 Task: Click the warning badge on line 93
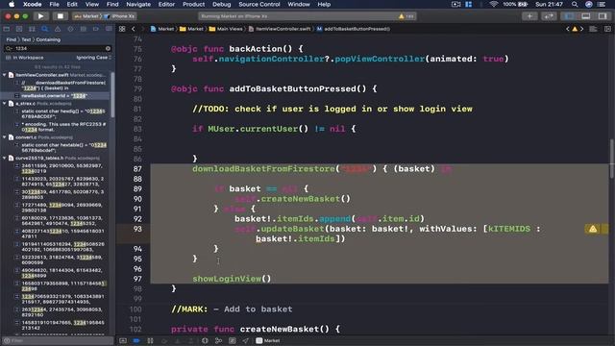(x=593, y=229)
